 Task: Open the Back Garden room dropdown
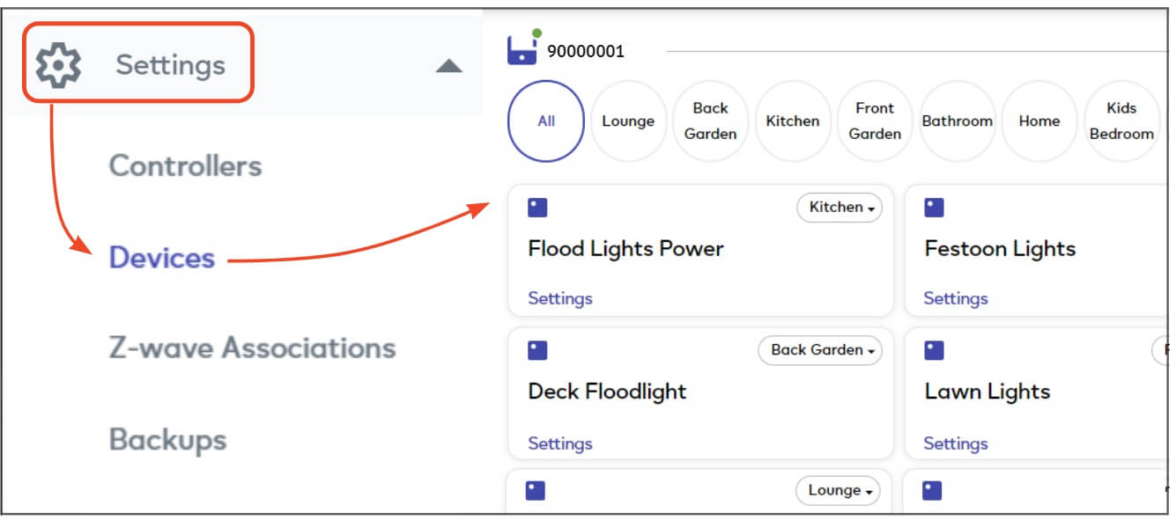820,350
